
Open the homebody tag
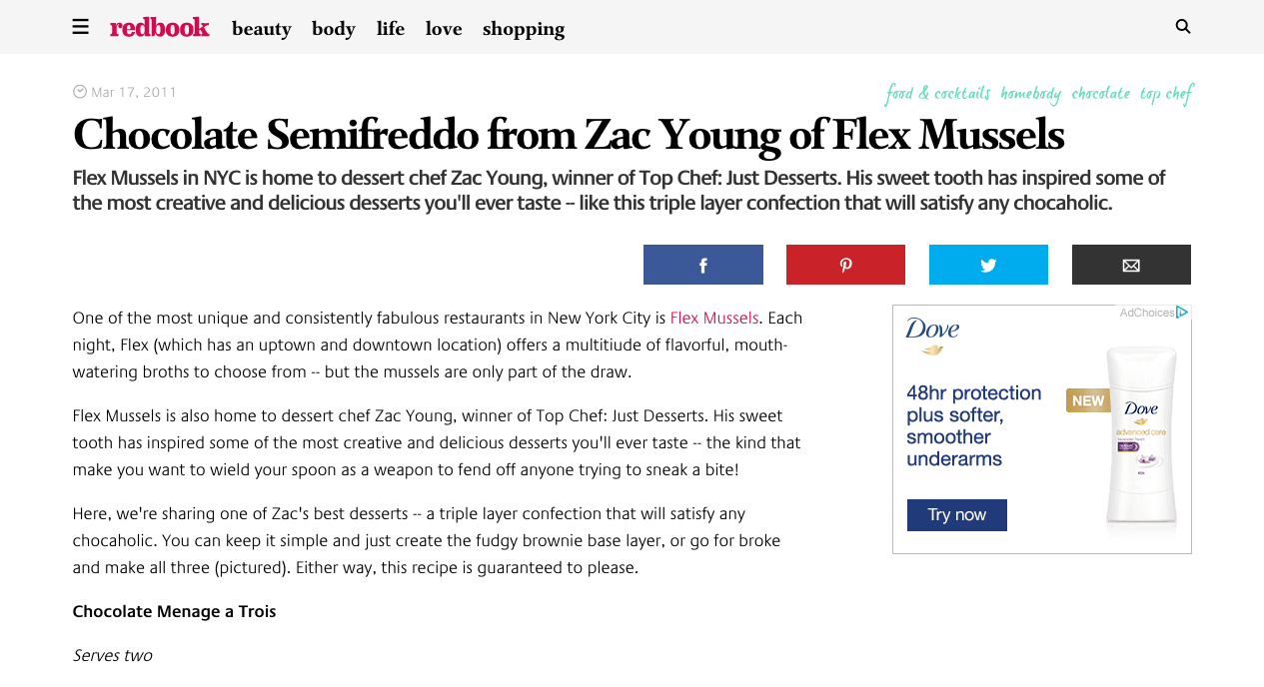point(1030,94)
